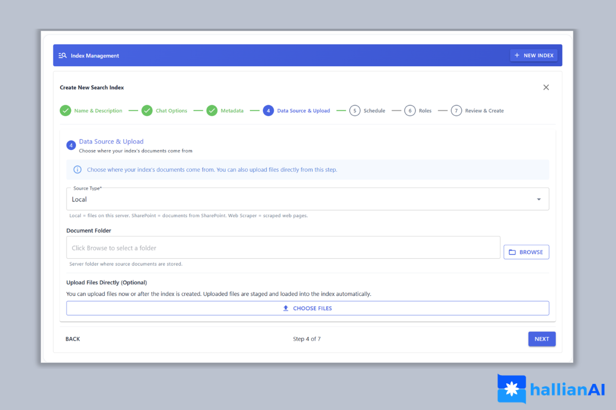Click the NEW INDEX button
Screen dimensions: 616x410
(x=534, y=55)
